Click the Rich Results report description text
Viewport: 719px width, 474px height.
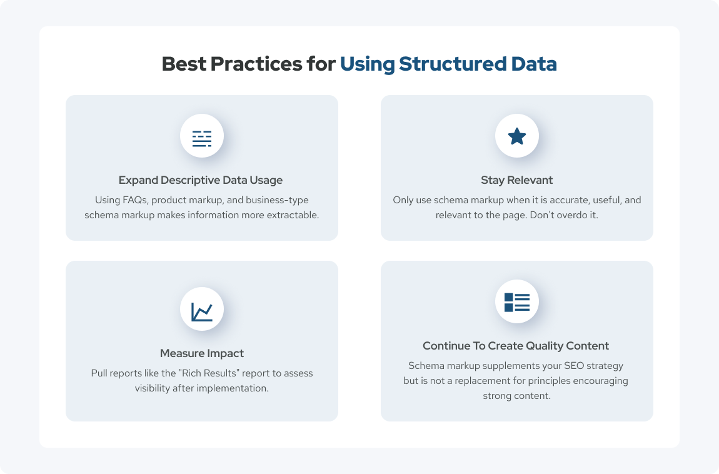[x=202, y=380]
